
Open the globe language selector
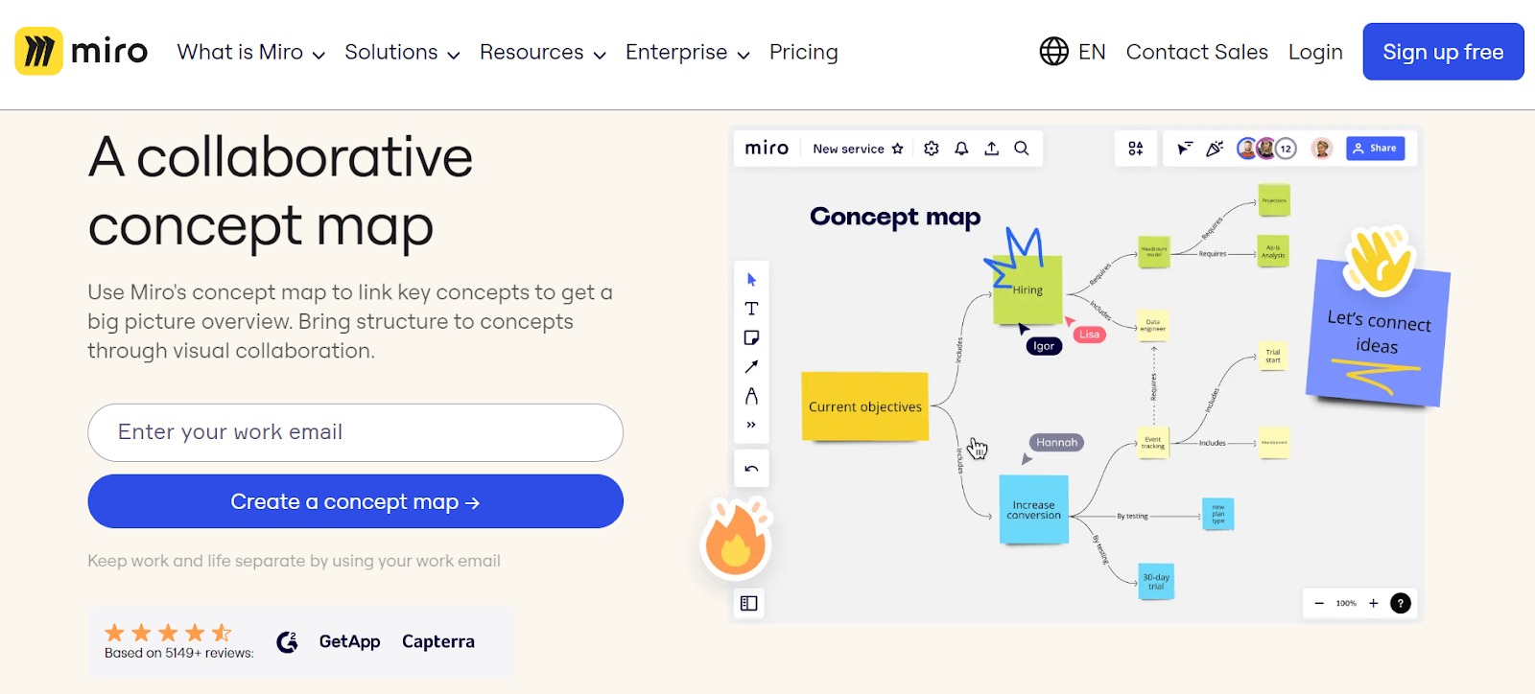pos(1072,52)
